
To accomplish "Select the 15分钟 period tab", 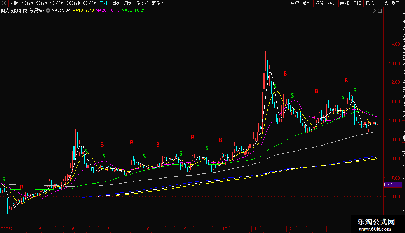I will [x=57, y=3].
